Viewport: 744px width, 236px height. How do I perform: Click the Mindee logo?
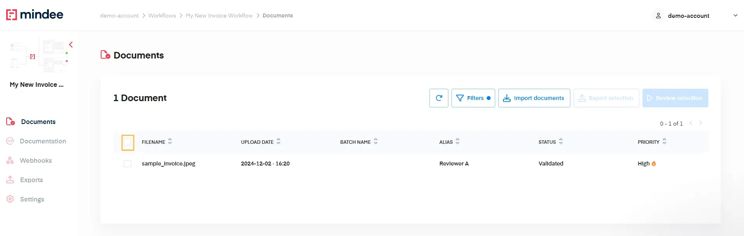pos(34,15)
